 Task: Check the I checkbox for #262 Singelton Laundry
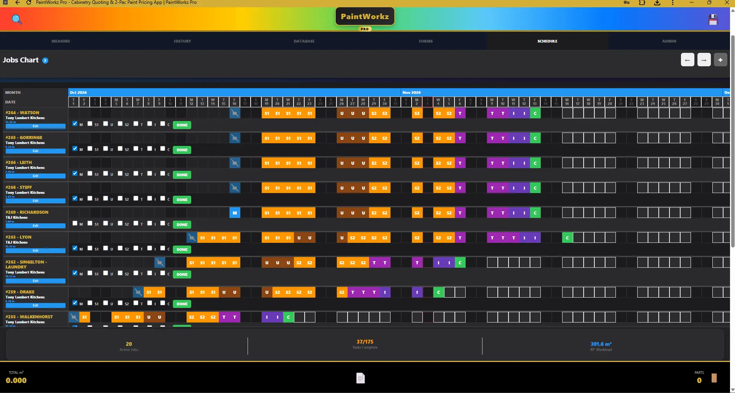[x=149, y=273]
